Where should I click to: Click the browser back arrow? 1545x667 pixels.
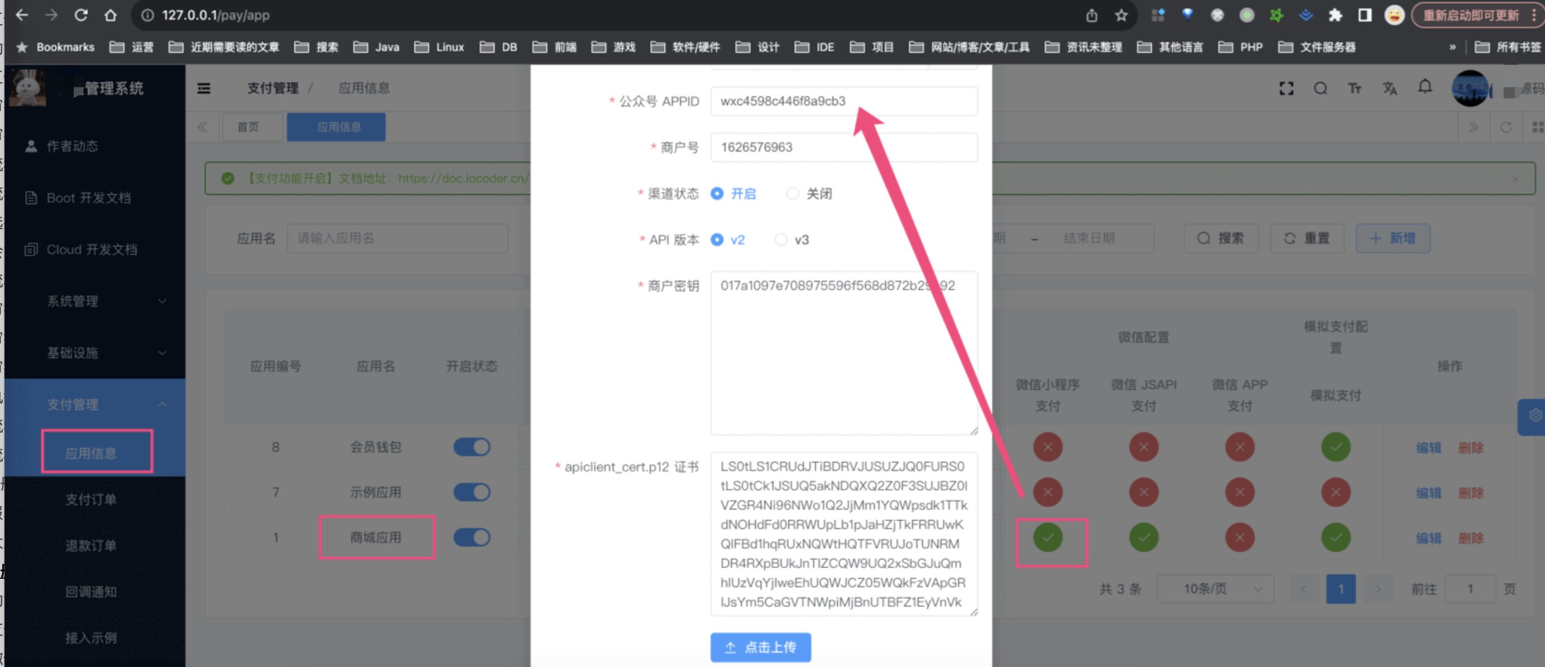pyautogui.click(x=22, y=15)
